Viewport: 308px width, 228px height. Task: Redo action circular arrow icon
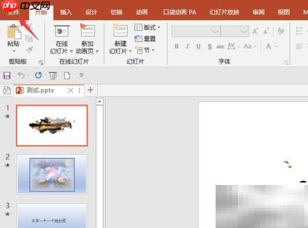[38, 75]
